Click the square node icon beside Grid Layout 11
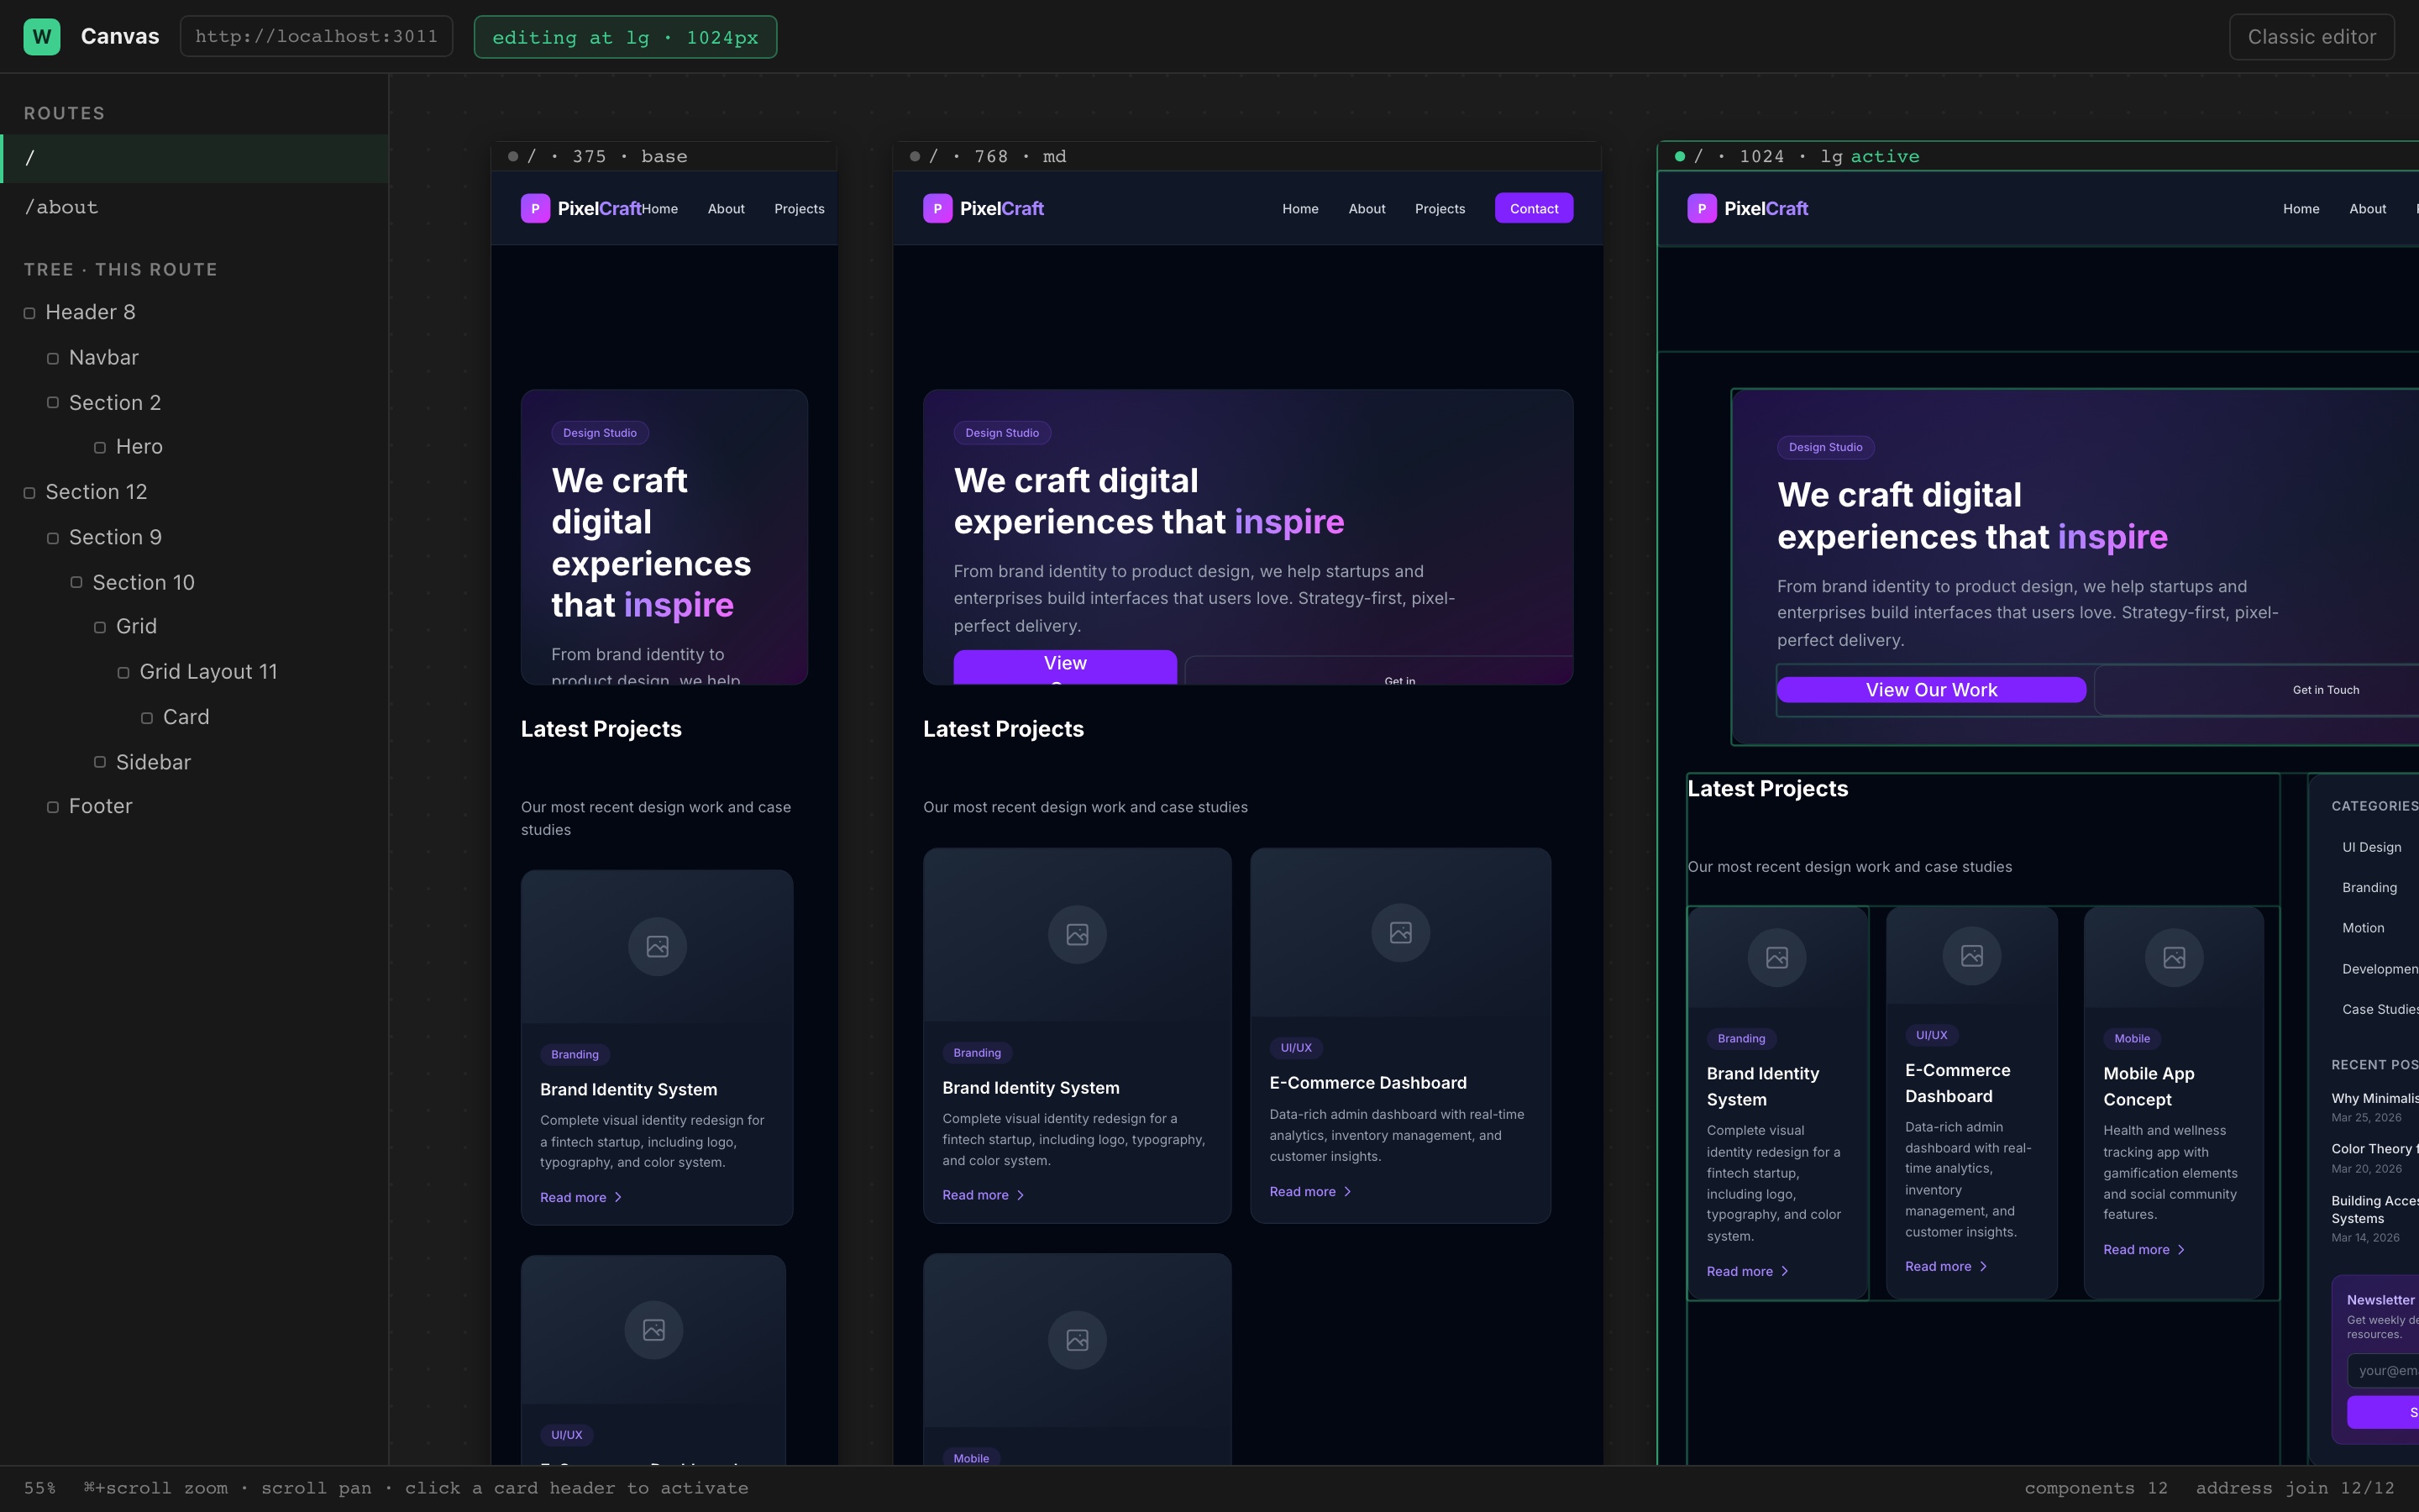2419x1512 pixels. pos(123,673)
